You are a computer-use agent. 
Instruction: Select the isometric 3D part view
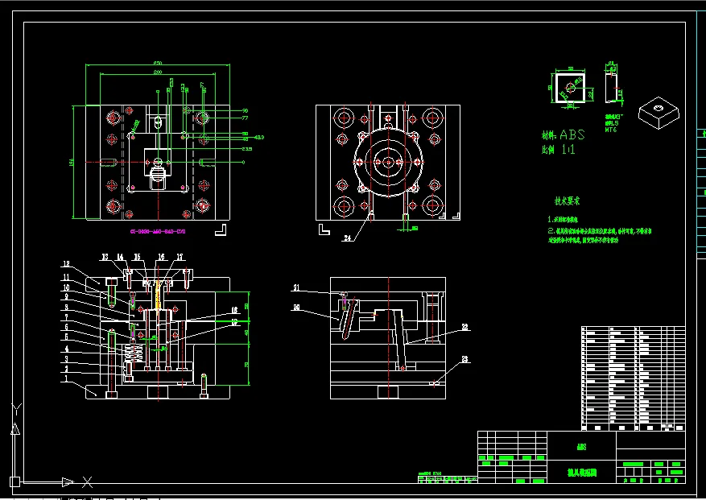pyautogui.click(x=659, y=113)
